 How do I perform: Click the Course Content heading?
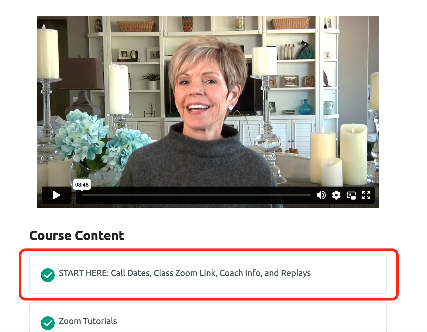[77, 236]
